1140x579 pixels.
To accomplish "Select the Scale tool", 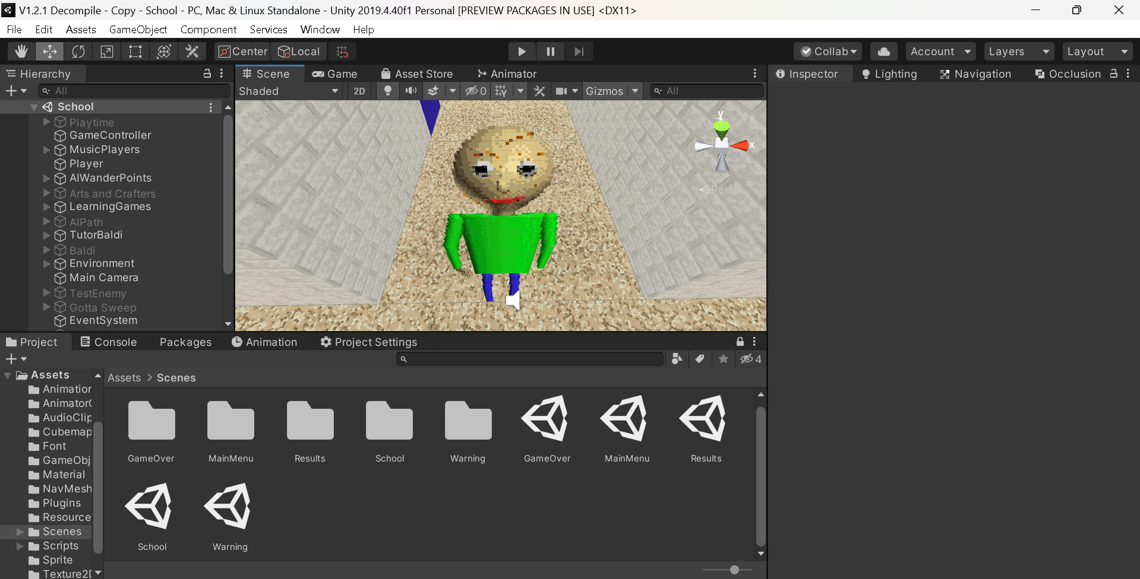I will tap(106, 52).
